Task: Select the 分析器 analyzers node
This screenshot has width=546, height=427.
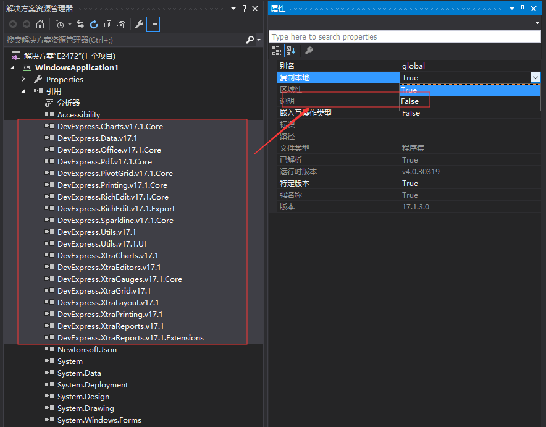Action: (68, 103)
